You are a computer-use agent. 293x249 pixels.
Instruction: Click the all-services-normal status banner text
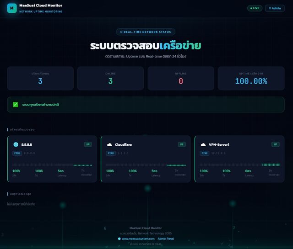[41, 105]
